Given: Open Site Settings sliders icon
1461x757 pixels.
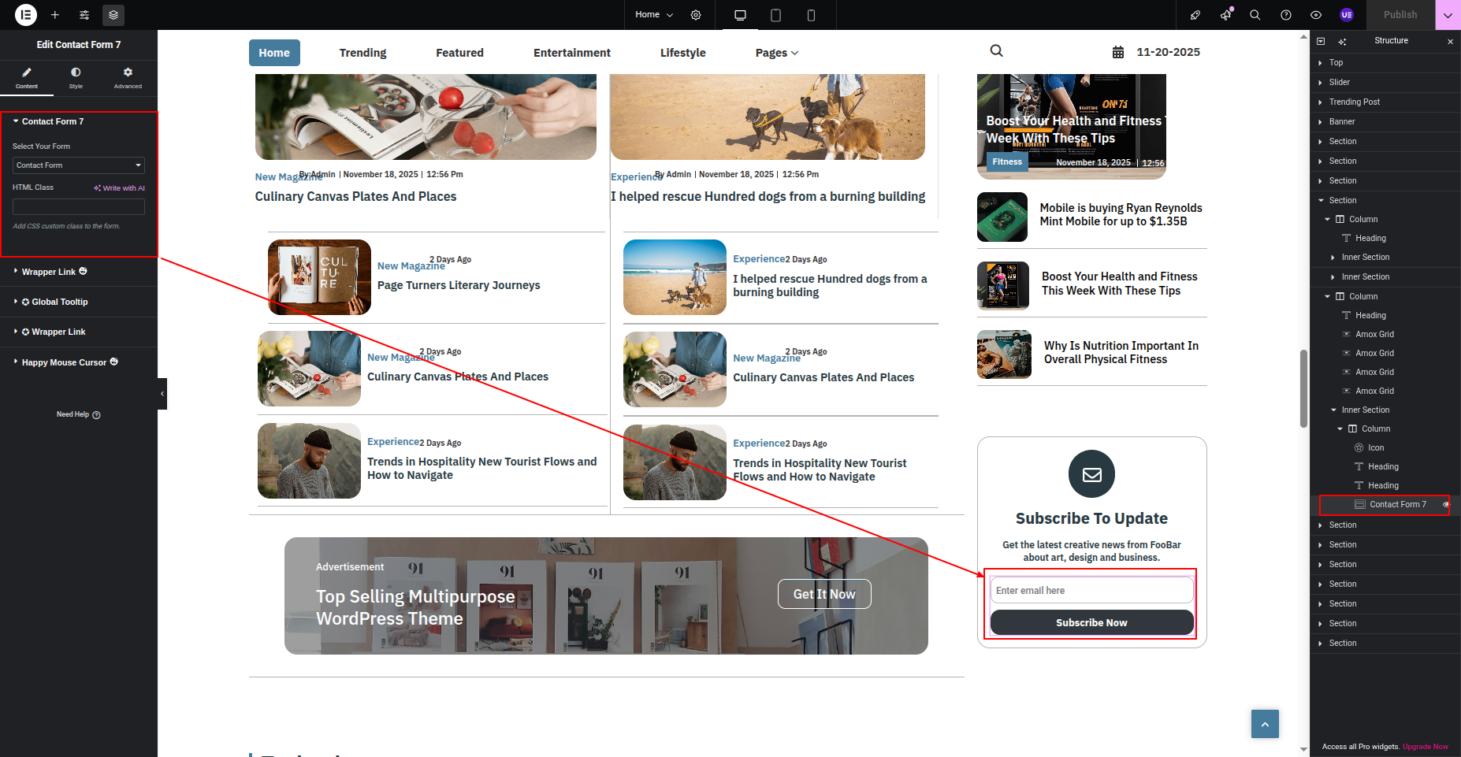Looking at the screenshot, I should pyautogui.click(x=84, y=15).
